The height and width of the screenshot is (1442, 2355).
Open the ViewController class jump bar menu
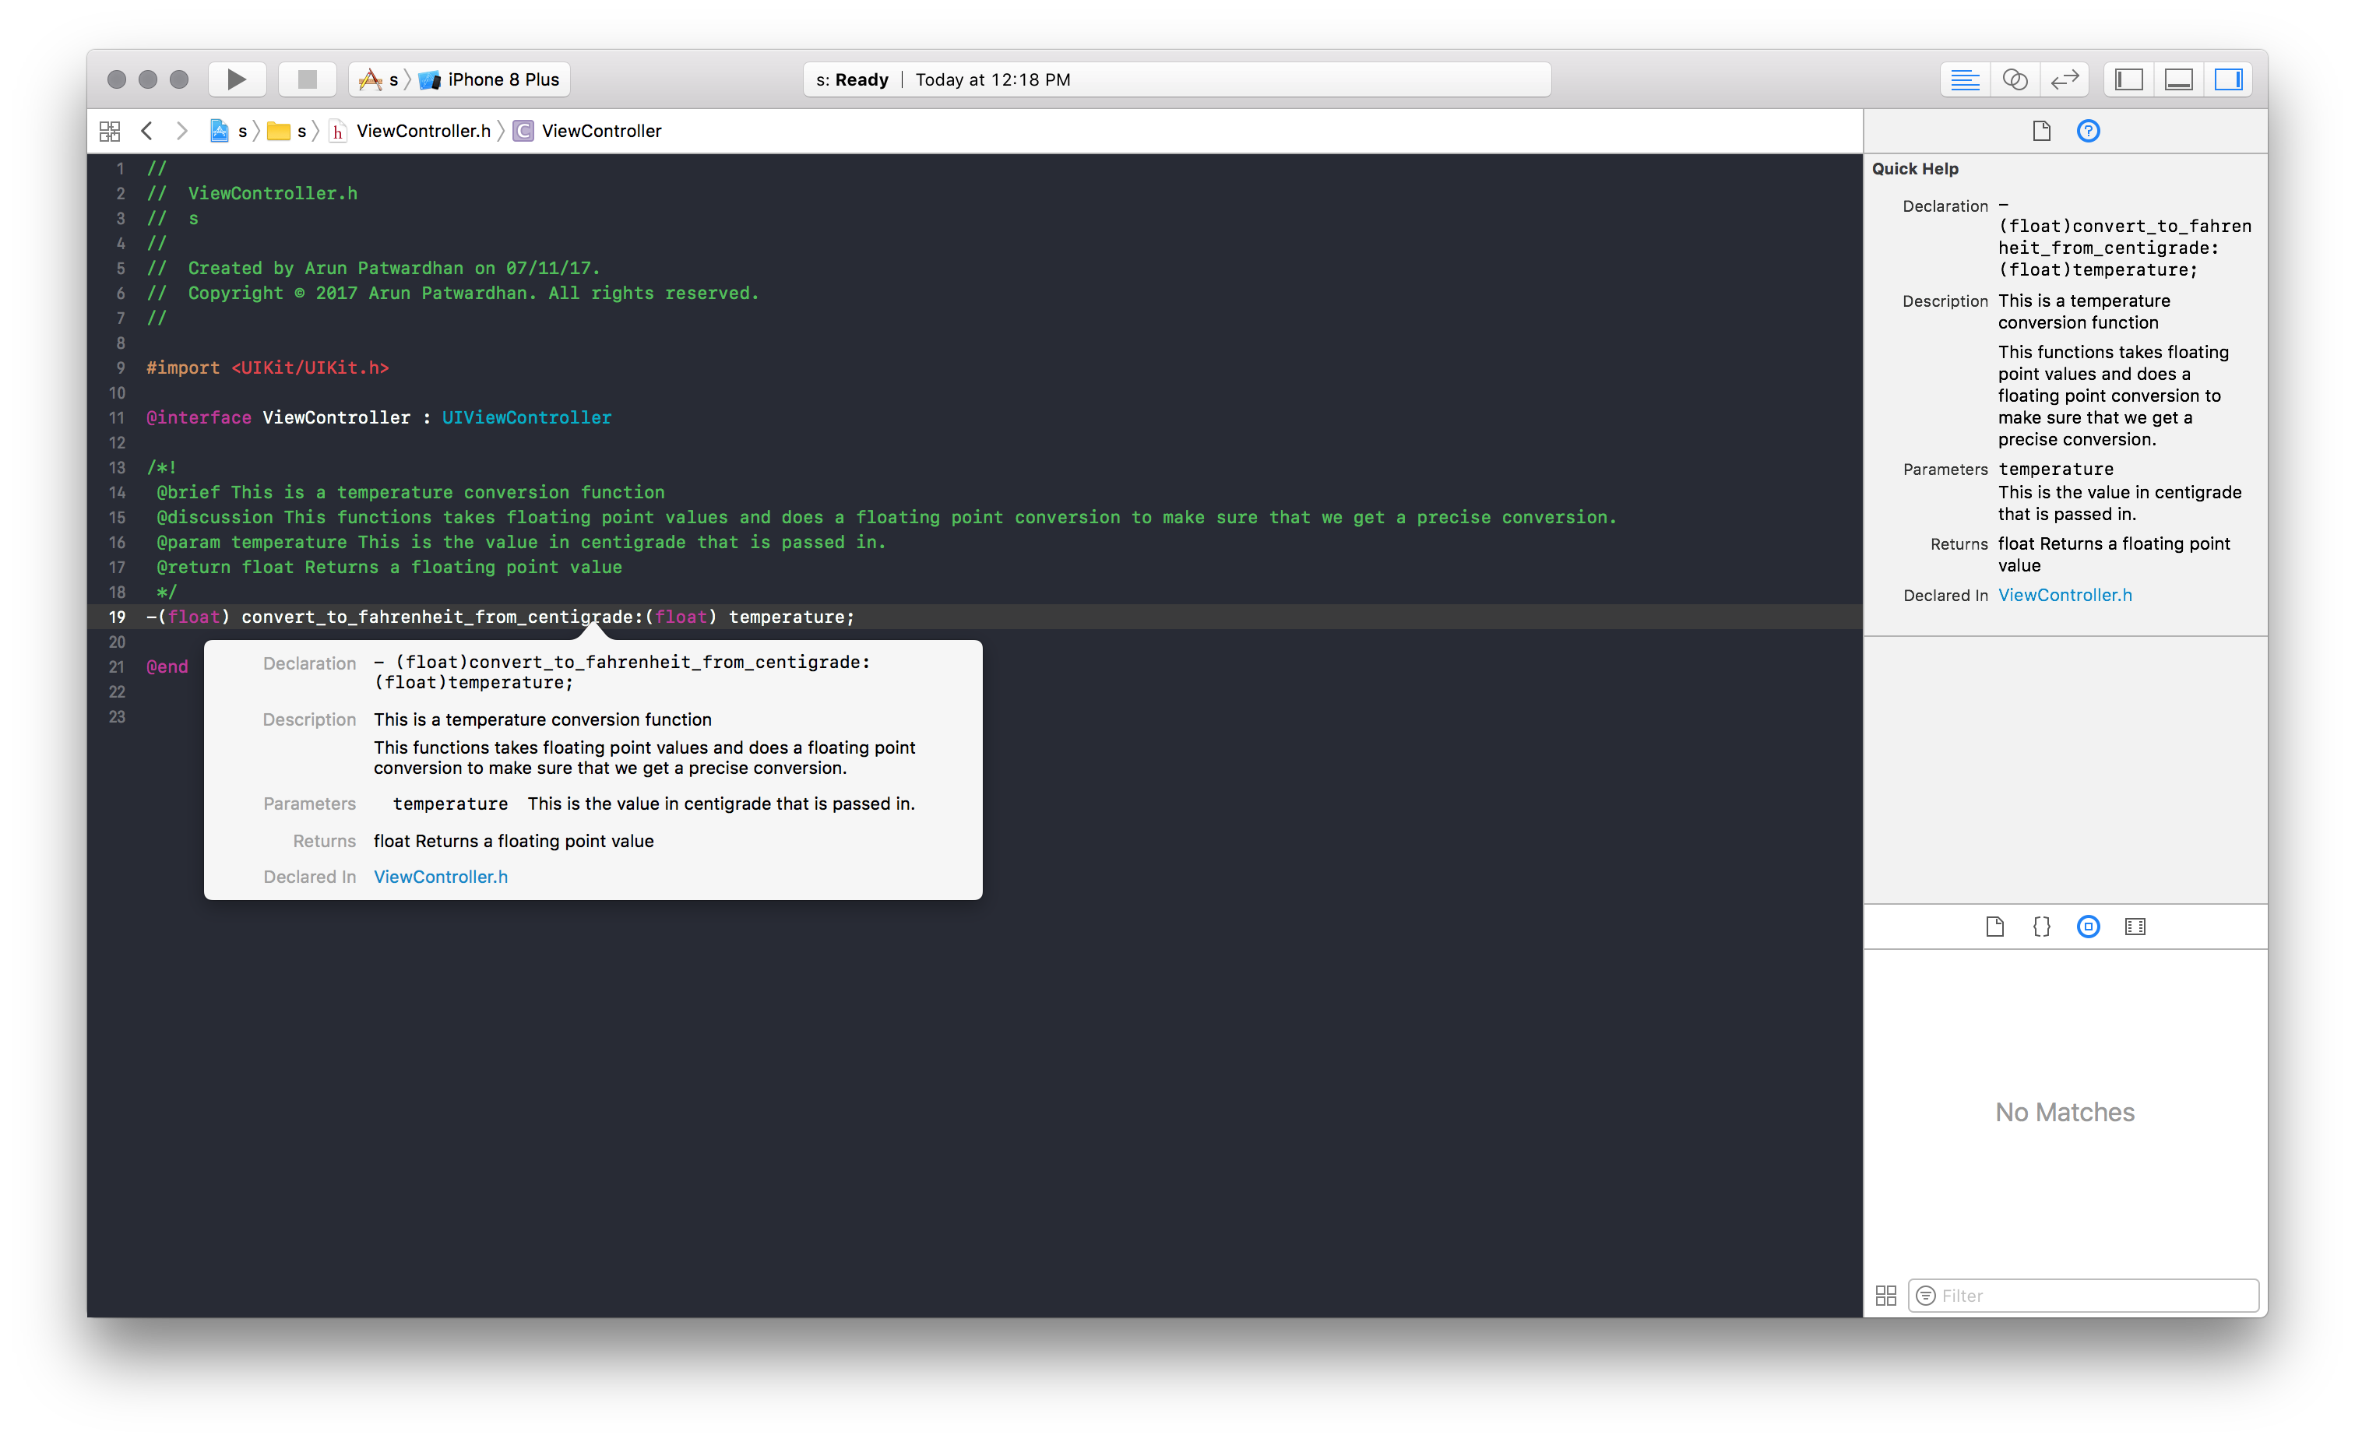(x=600, y=131)
